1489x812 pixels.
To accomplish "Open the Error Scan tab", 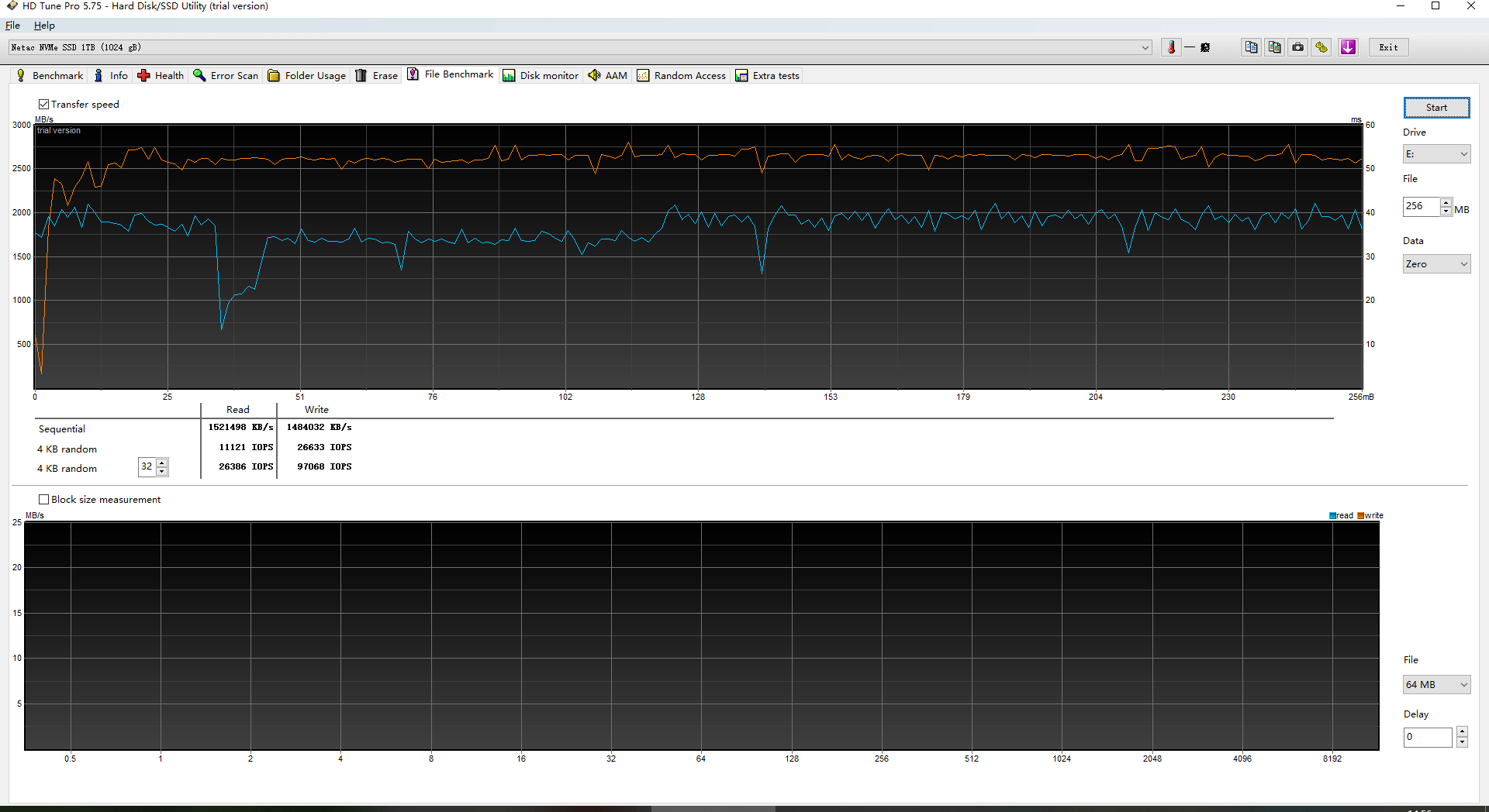I will [226, 75].
